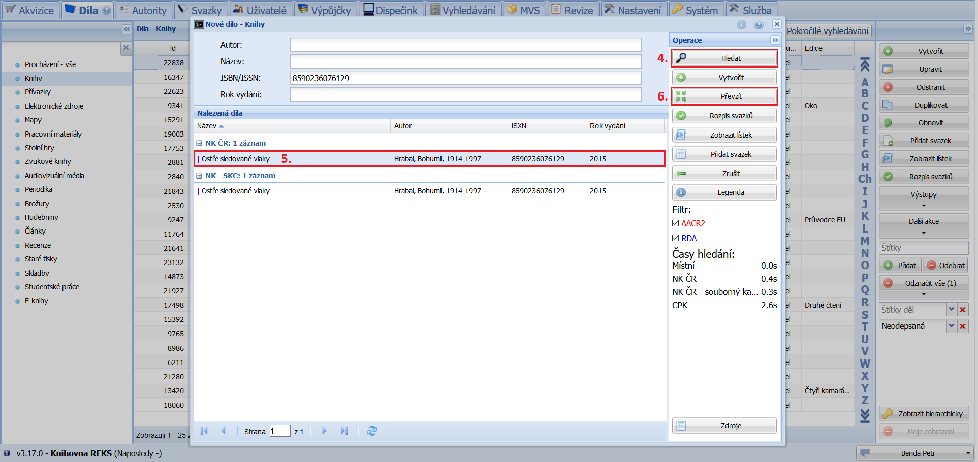Open the info icon in dialog title bar

pos(742,25)
